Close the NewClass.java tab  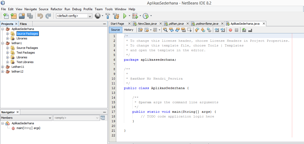coord(160,24)
